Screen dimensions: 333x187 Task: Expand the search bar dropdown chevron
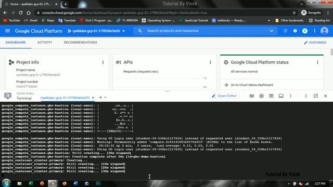coord(272,31)
